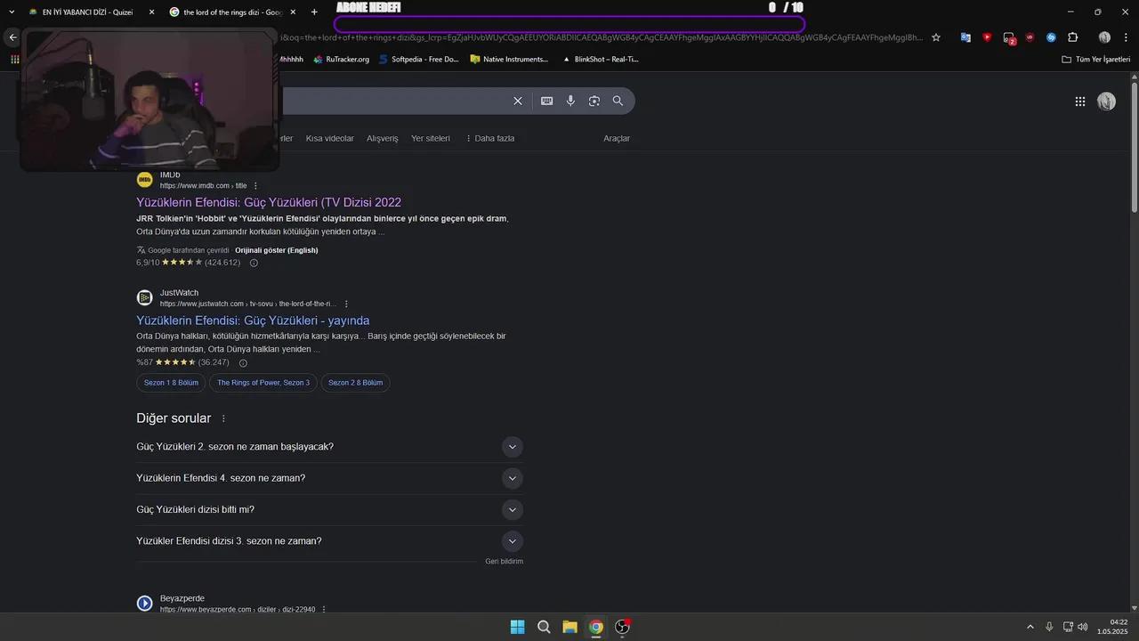This screenshot has height=641, width=1139.
Task: Go back with the browser back arrow
Action: [x=12, y=37]
